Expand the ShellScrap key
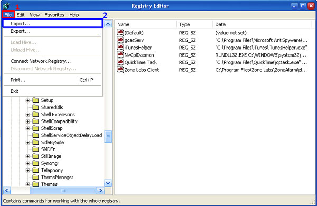317x206 pixels. pos(27,128)
